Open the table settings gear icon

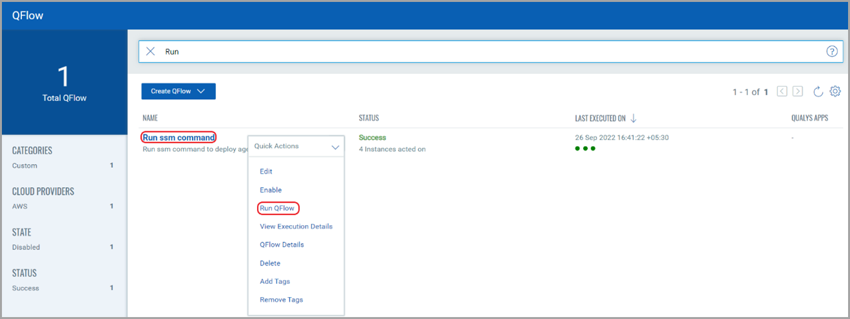point(835,91)
